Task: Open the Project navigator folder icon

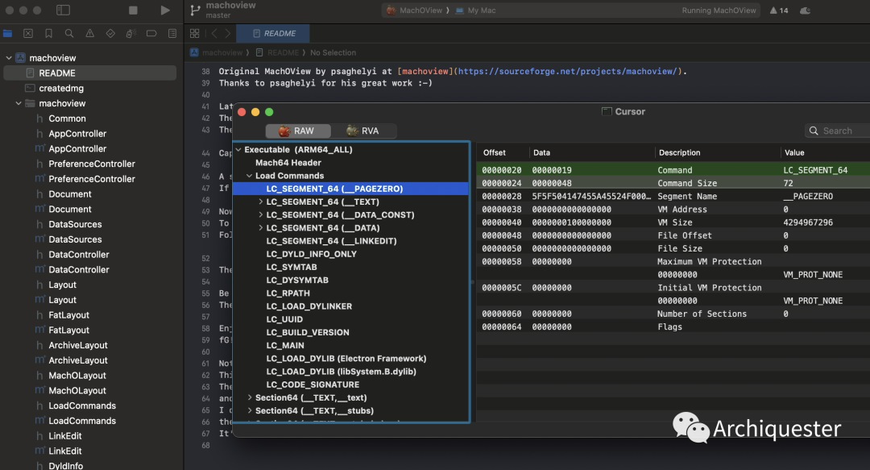Action: point(8,33)
